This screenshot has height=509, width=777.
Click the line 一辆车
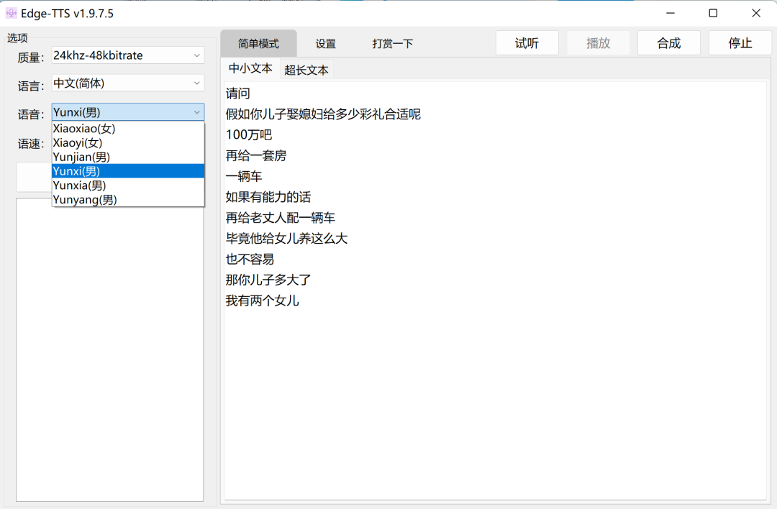[244, 177]
